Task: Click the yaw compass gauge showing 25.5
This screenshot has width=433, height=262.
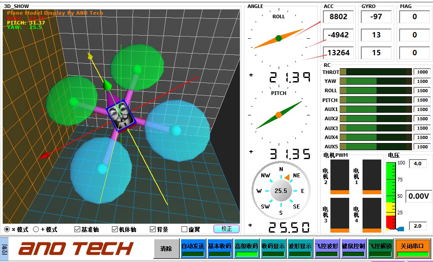Action: [281, 191]
